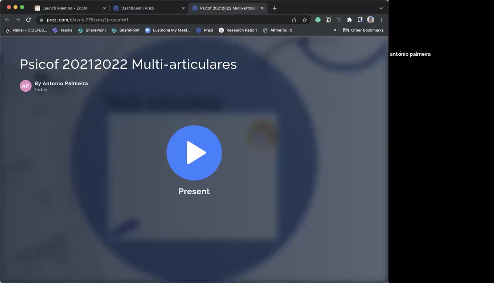
Task: Open the Painel ‹ CIDEFES bookmark
Action: click(26, 30)
